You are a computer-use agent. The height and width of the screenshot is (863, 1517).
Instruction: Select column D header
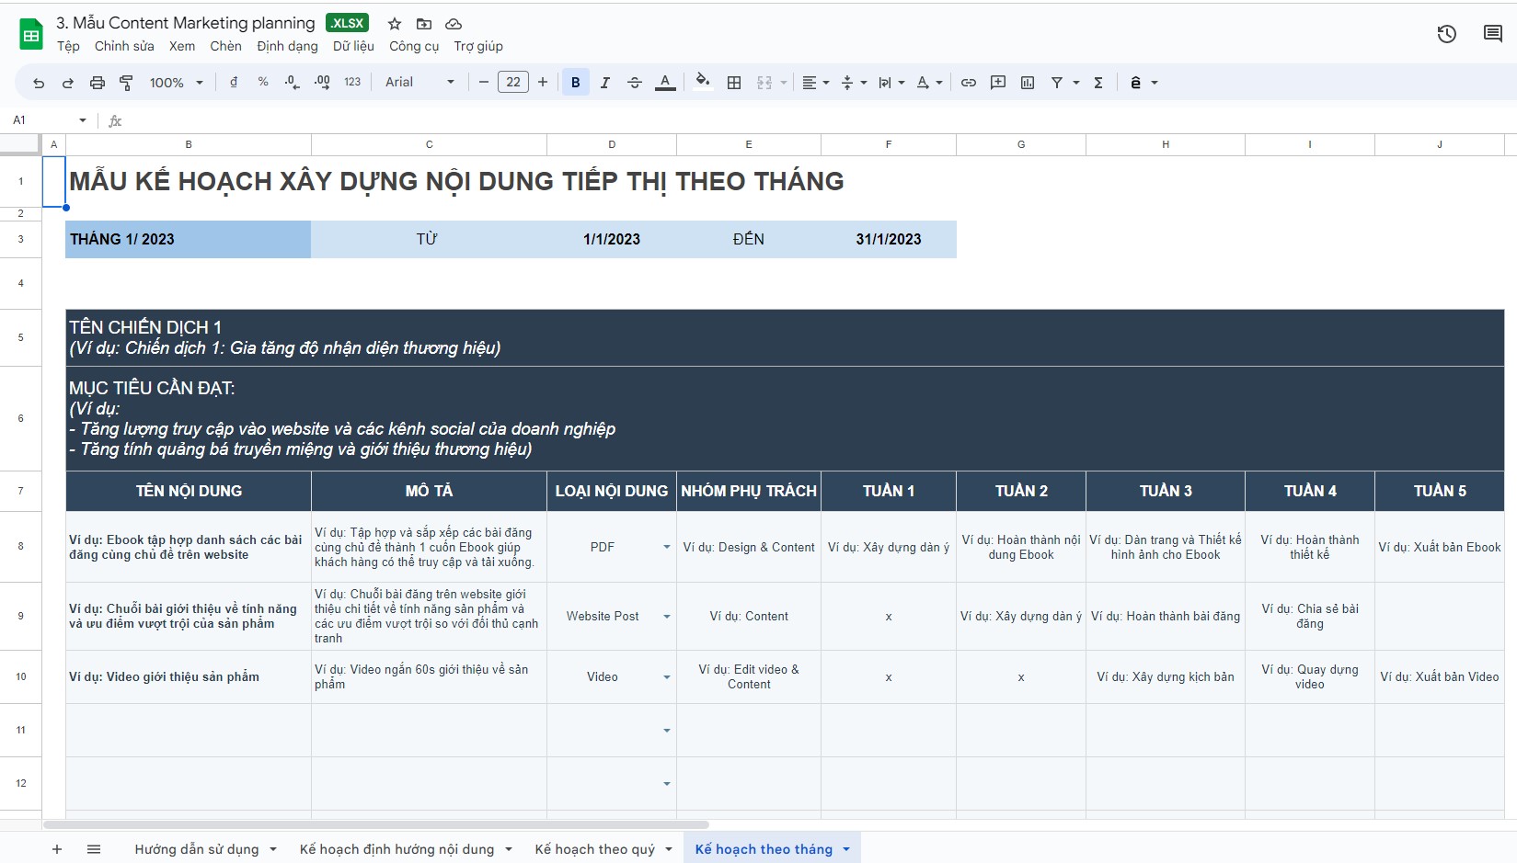612,144
